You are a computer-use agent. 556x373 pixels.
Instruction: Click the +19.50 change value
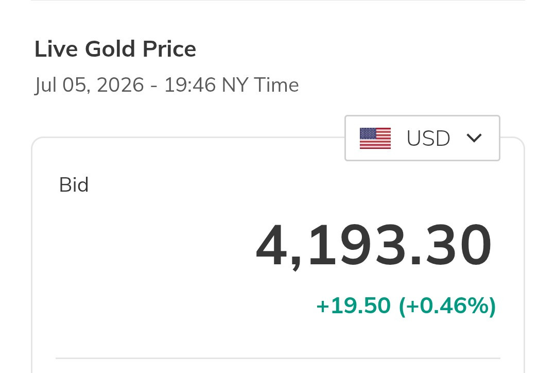[x=353, y=306]
